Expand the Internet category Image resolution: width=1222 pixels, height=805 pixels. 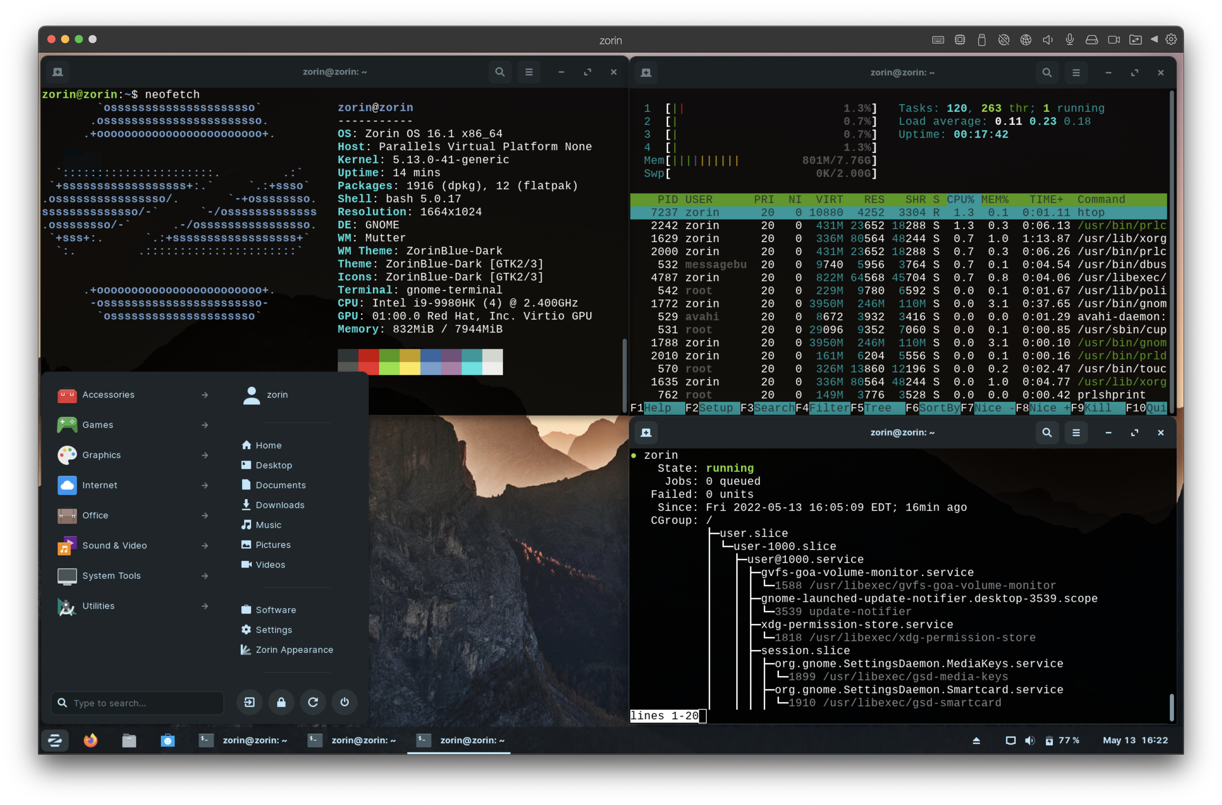coord(133,485)
